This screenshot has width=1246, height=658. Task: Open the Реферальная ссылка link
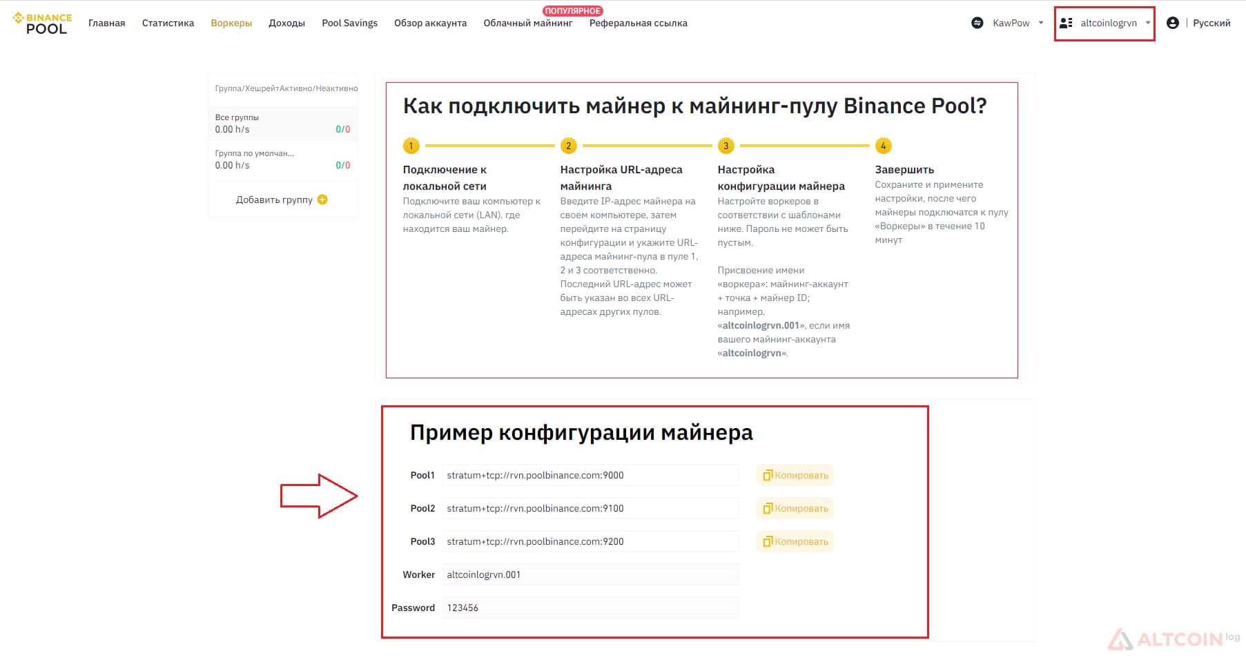[x=638, y=23]
